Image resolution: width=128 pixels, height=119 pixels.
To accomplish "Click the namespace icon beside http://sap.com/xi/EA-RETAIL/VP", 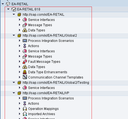I will (19, 93).
